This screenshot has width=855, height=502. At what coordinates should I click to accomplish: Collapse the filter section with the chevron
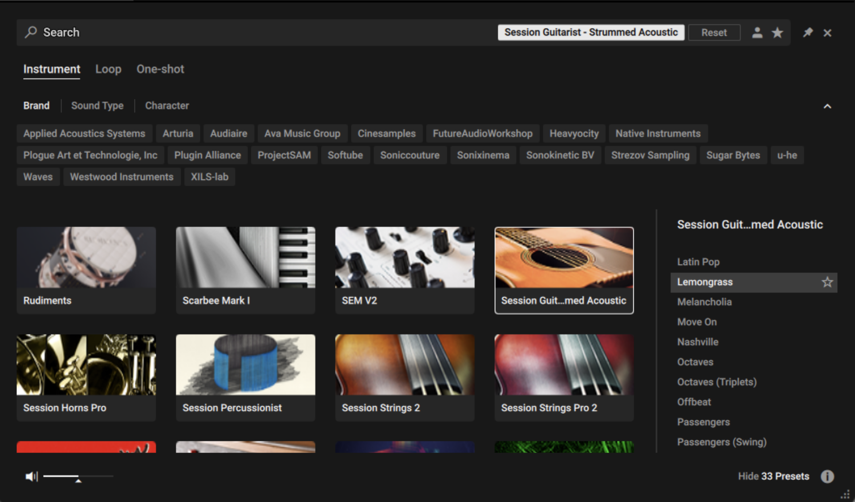[x=827, y=106]
